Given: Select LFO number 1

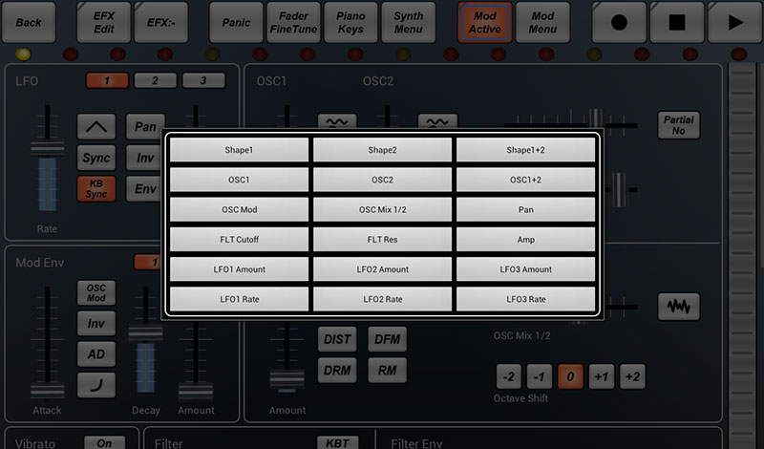Looking at the screenshot, I should (x=107, y=80).
